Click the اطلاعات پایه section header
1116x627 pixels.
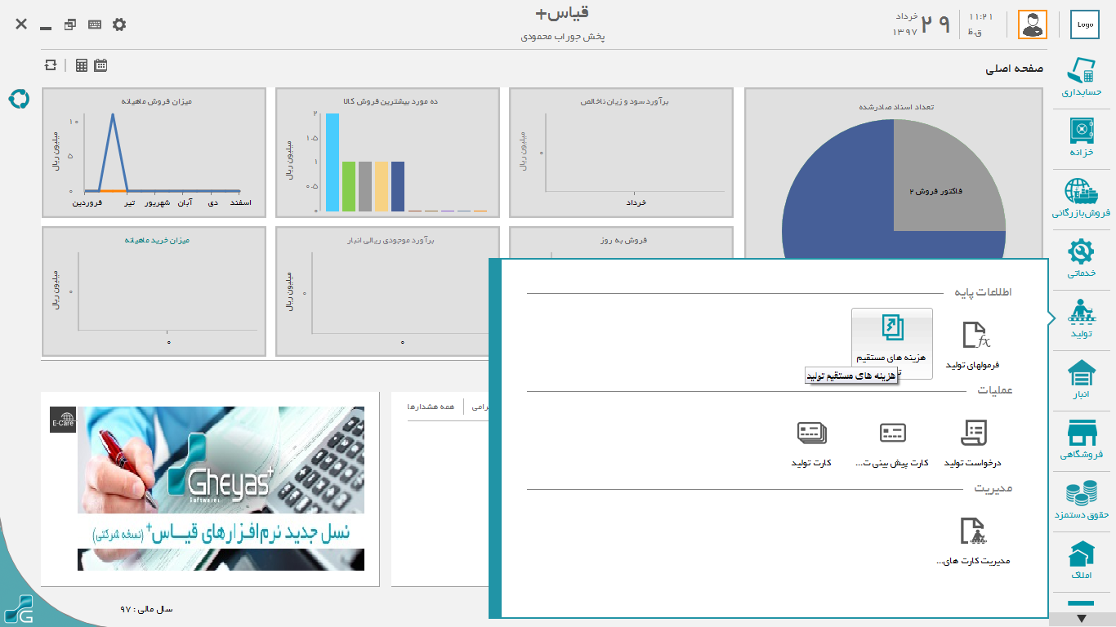pyautogui.click(x=984, y=291)
